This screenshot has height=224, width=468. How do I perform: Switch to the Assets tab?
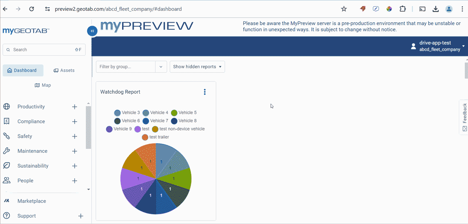point(64,70)
